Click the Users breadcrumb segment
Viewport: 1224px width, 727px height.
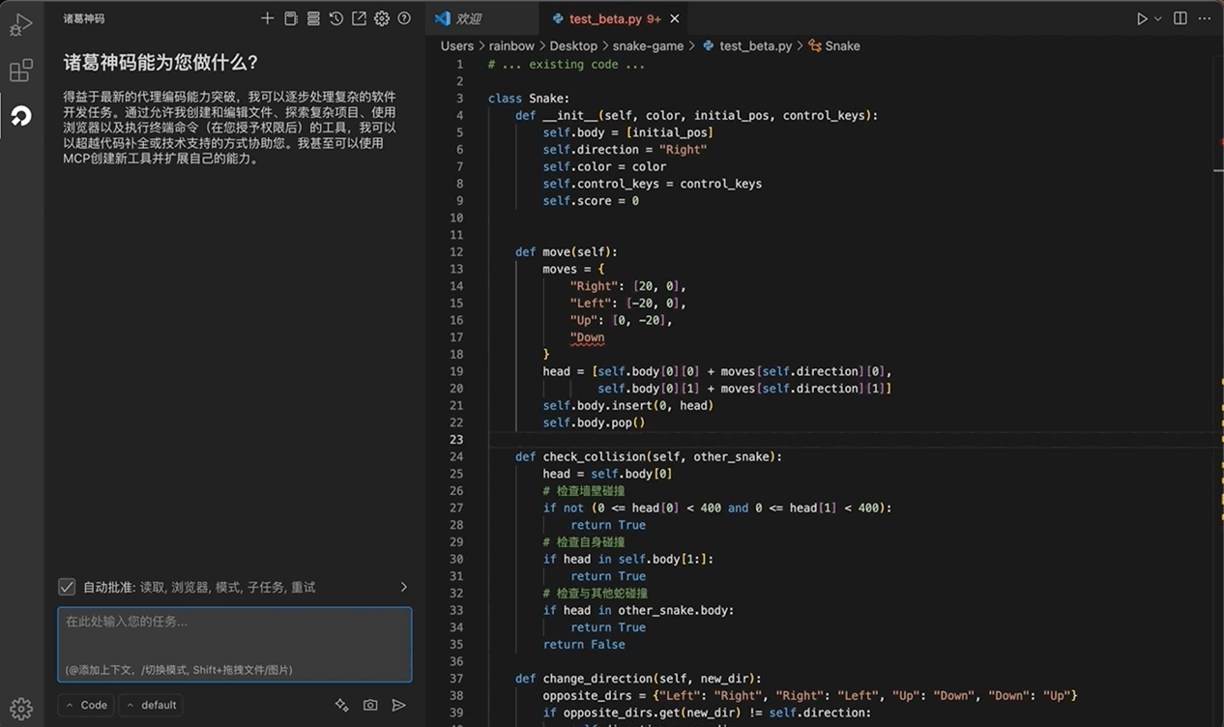pyautogui.click(x=457, y=45)
